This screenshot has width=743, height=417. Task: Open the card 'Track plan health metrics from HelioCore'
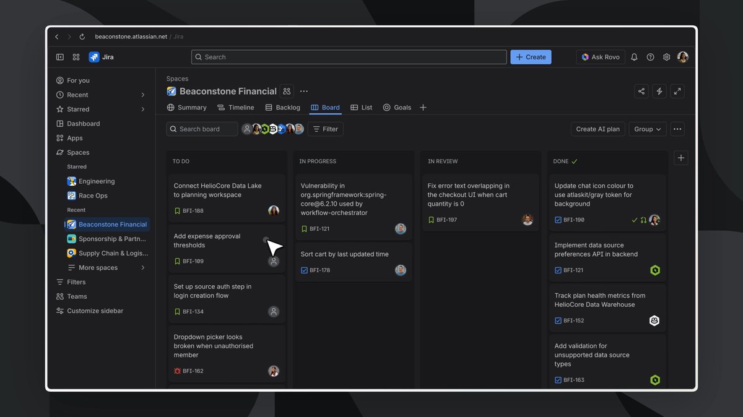coord(607,308)
